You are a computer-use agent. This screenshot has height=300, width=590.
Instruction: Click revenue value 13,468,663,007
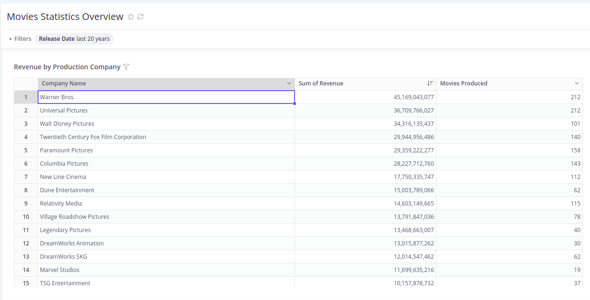point(365,230)
